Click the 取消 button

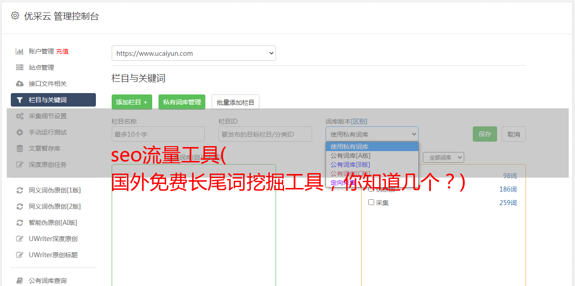point(514,134)
